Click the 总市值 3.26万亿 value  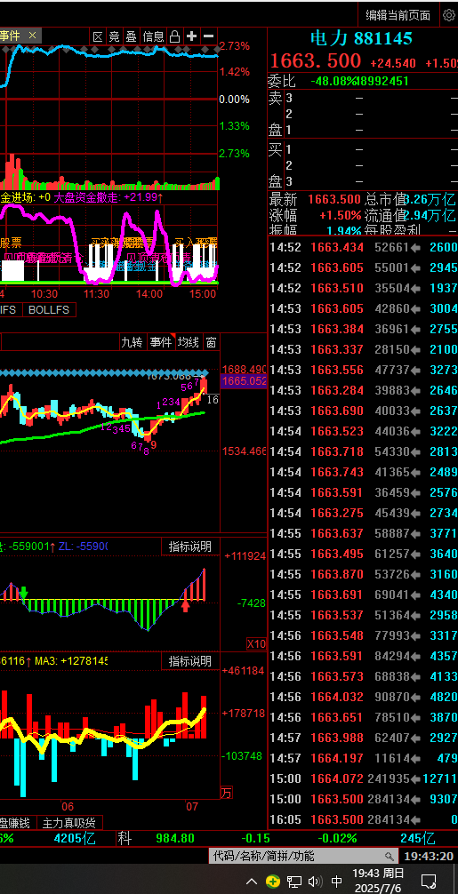pyautogui.click(x=428, y=200)
